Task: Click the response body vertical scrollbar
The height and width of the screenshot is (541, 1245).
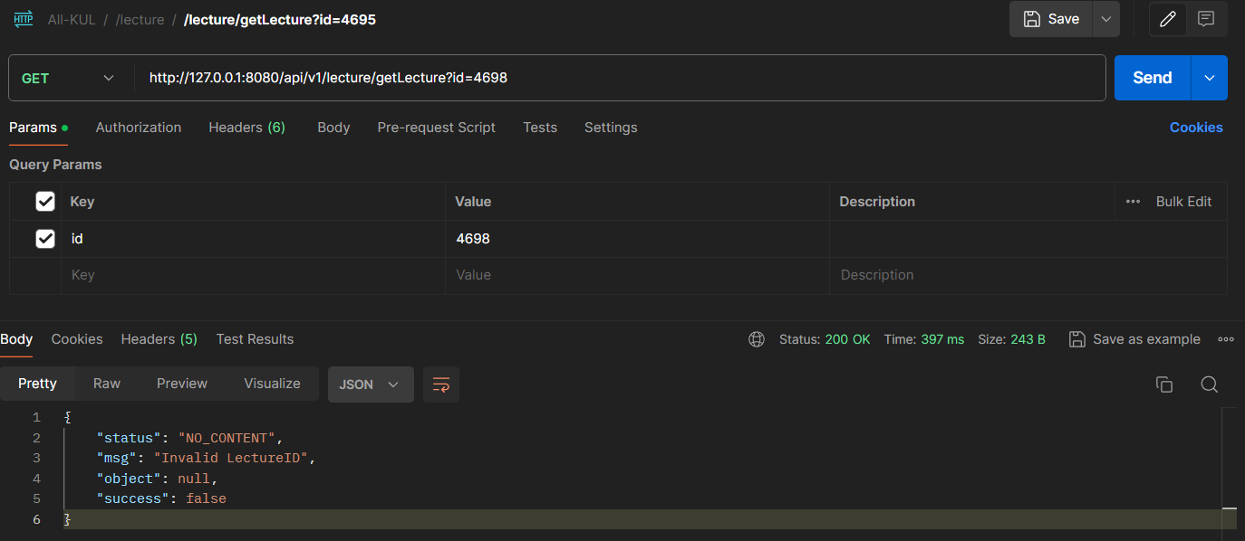Action: [x=1229, y=468]
